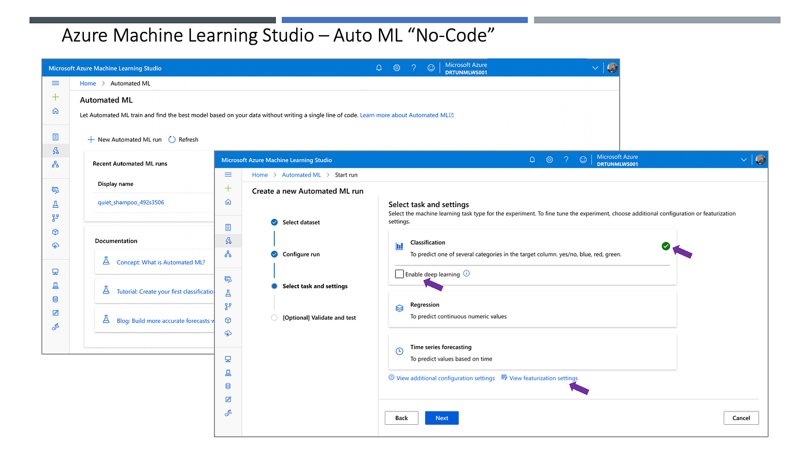810x456 pixels.
Task: Open Compute monitor icon in front window sidebar
Action: coord(228,359)
